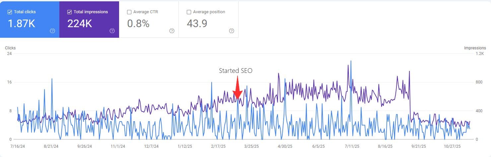
Task: Open help icon for Average position
Action: (x=232, y=31)
